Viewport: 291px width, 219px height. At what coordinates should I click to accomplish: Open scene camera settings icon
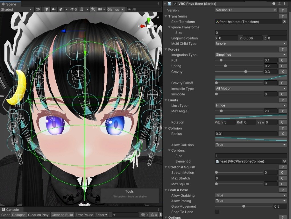tap(100, 9)
